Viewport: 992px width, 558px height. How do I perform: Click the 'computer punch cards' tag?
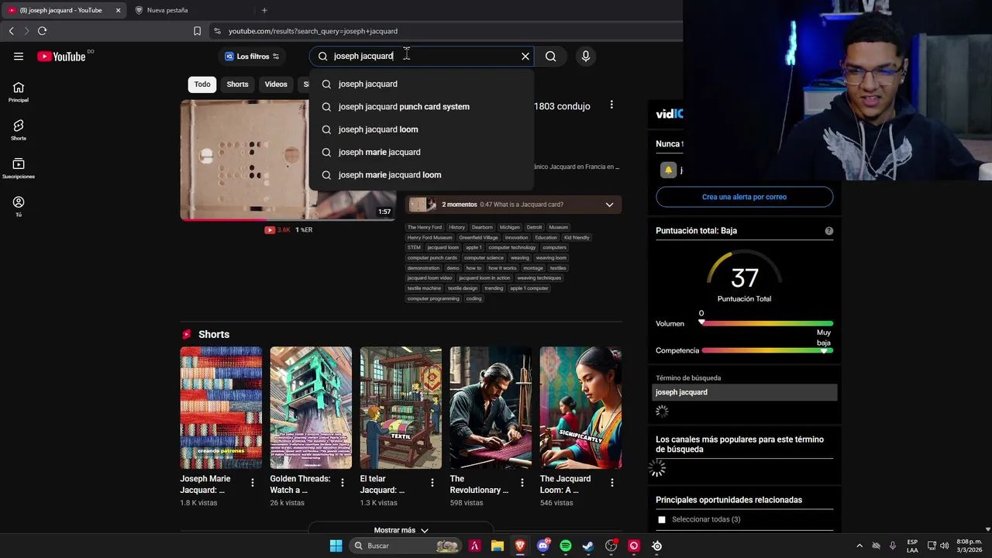(432, 258)
